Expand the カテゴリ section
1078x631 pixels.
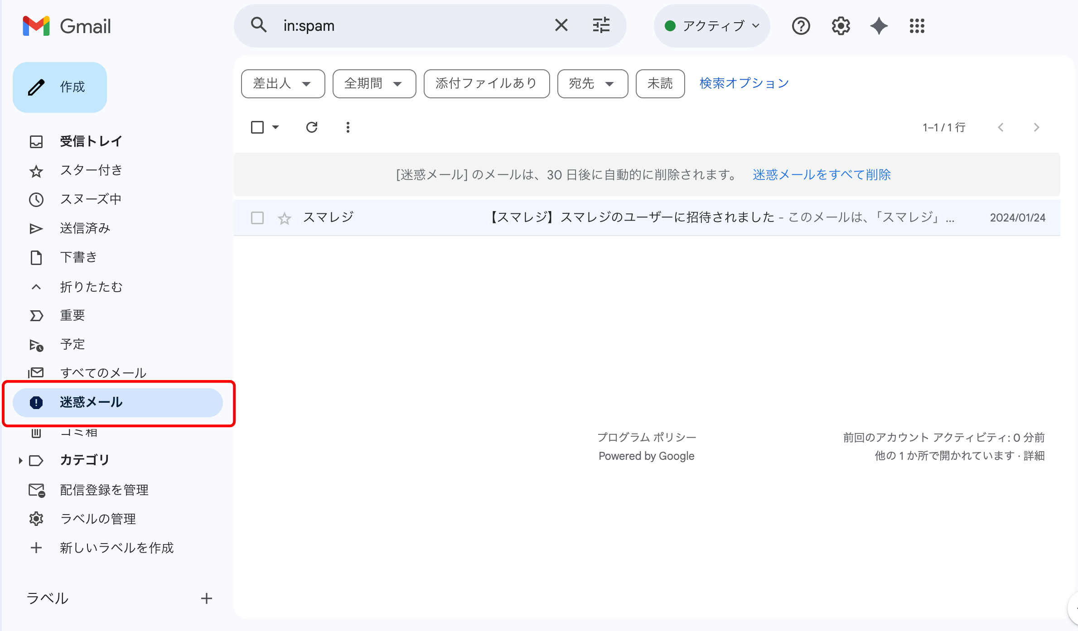tap(20, 460)
